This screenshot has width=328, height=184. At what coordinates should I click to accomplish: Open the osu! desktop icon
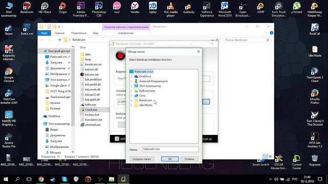[117, 8]
